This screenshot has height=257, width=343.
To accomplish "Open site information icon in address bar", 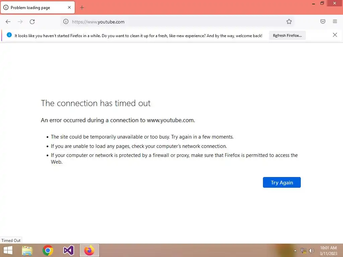I will point(66,21).
